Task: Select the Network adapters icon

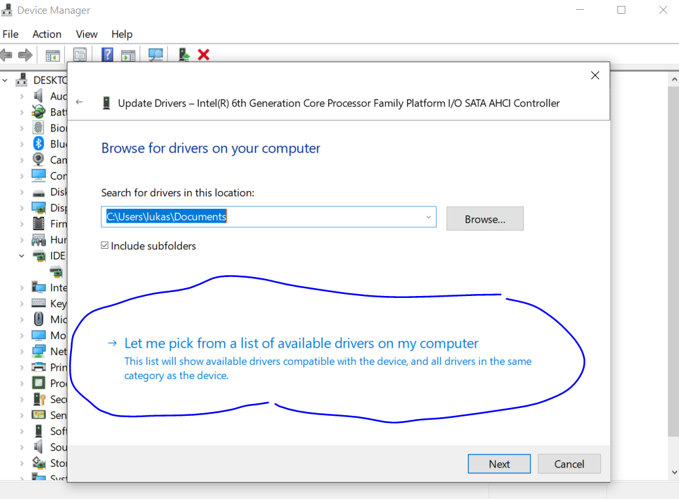Action: coord(39,351)
